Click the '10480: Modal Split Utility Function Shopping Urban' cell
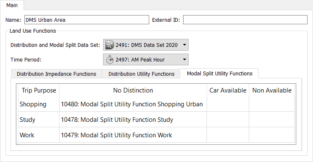313x162 pixels. [x=133, y=104]
